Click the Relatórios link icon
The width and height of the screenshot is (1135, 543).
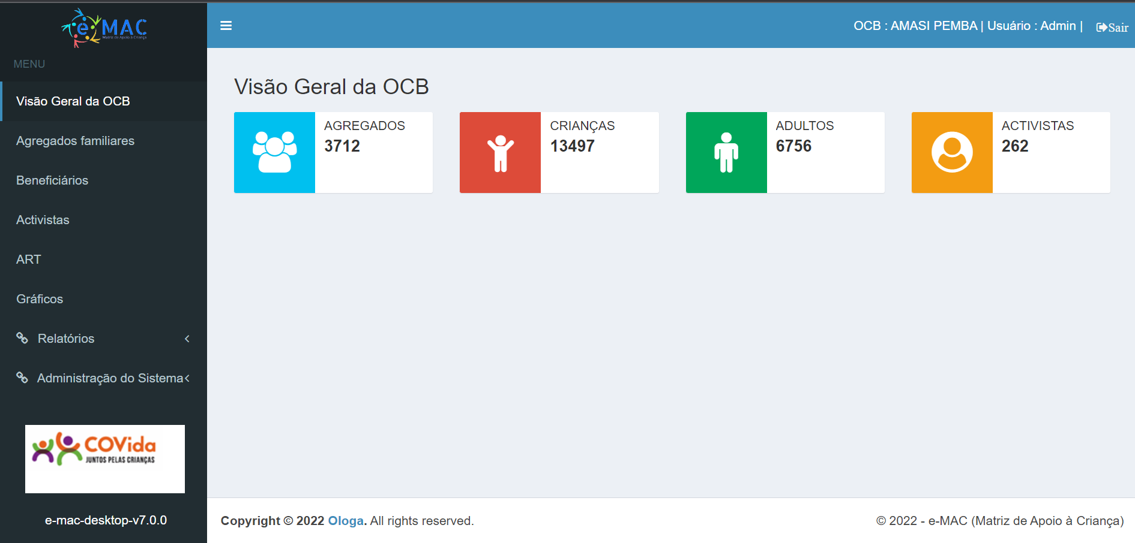click(22, 338)
